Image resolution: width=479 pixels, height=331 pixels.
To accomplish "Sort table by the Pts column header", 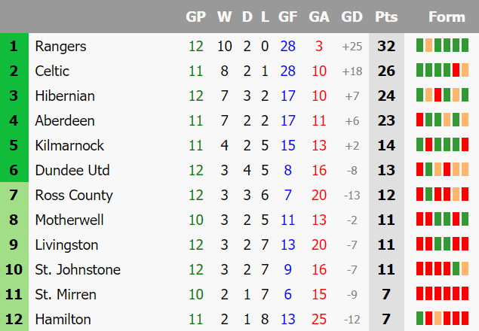I will point(386,17).
